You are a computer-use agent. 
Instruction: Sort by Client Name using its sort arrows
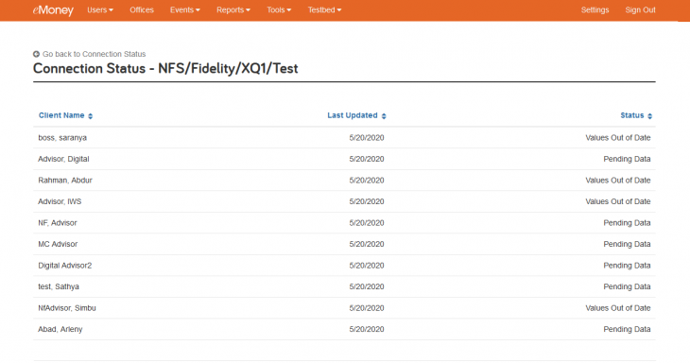point(90,116)
